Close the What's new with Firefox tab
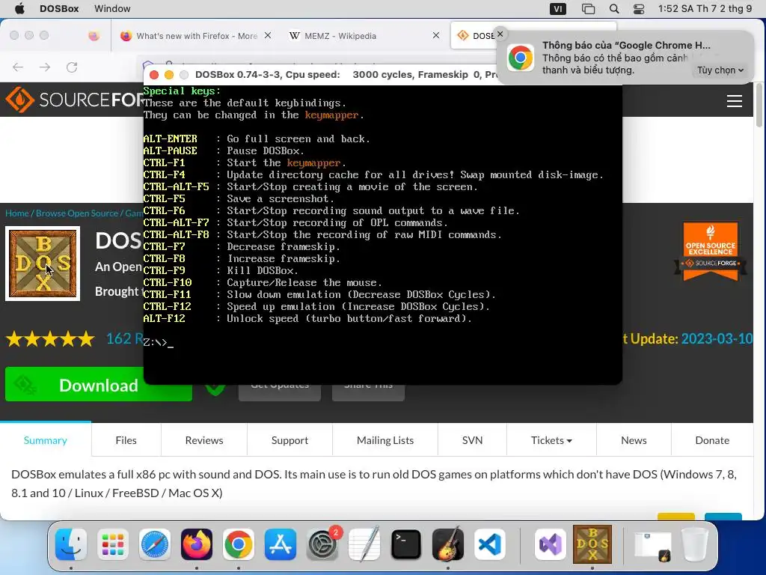 pos(268,35)
